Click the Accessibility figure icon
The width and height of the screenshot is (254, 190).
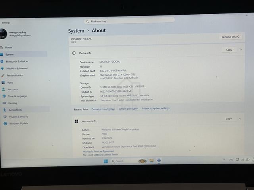4,110
